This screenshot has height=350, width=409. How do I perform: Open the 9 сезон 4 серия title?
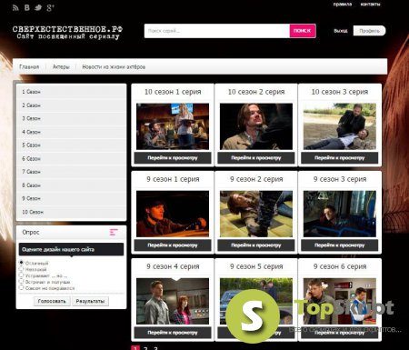tap(173, 266)
